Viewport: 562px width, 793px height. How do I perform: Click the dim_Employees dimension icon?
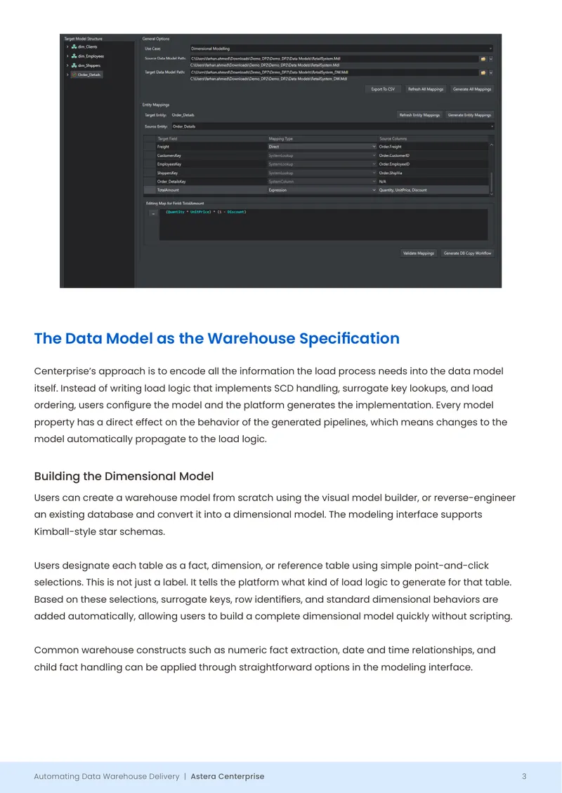[74, 56]
